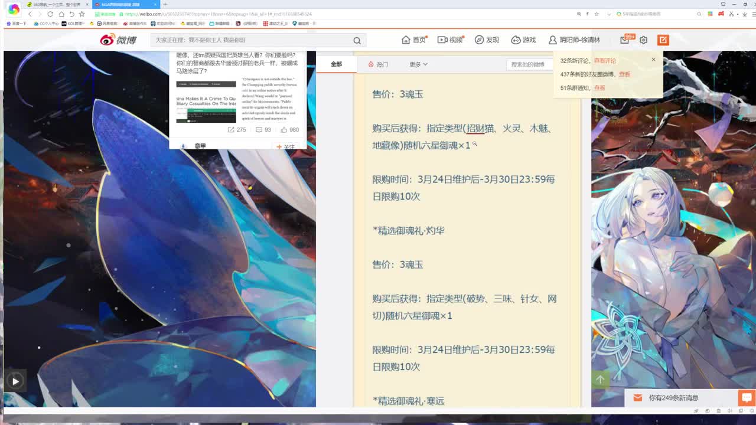Click the Weibo search magnifier icon
The image size is (756, 425).
coord(357,40)
